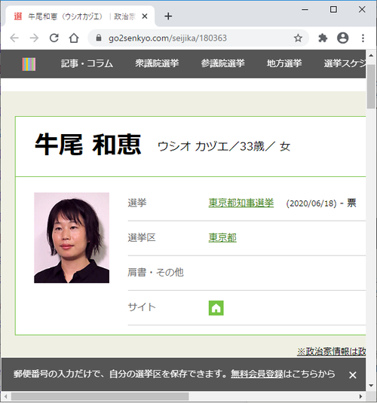The image size is (377, 403).
Task: Follow the 東京都知事選挙 link
Action: click(x=241, y=203)
